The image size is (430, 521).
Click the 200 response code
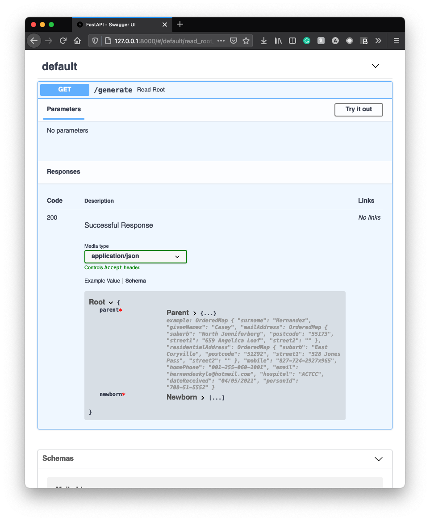point(52,217)
